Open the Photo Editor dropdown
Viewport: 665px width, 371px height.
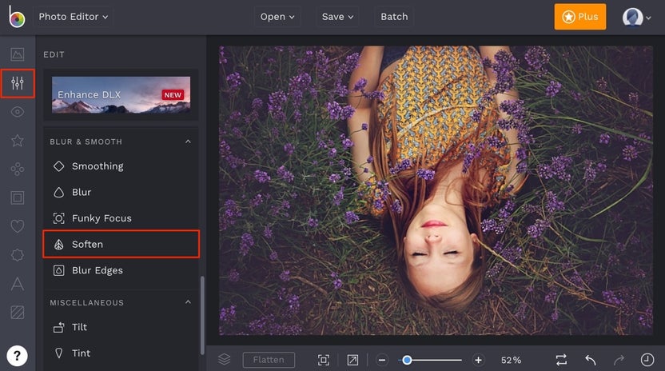(75, 16)
